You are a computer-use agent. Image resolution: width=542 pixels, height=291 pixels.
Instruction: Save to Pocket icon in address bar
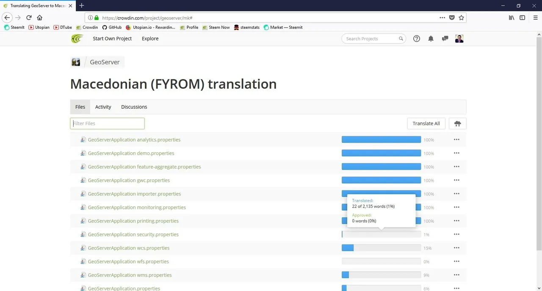pos(452,18)
